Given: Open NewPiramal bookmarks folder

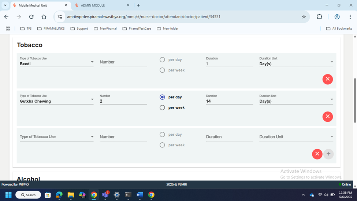Looking at the screenshot, I should point(105,29).
